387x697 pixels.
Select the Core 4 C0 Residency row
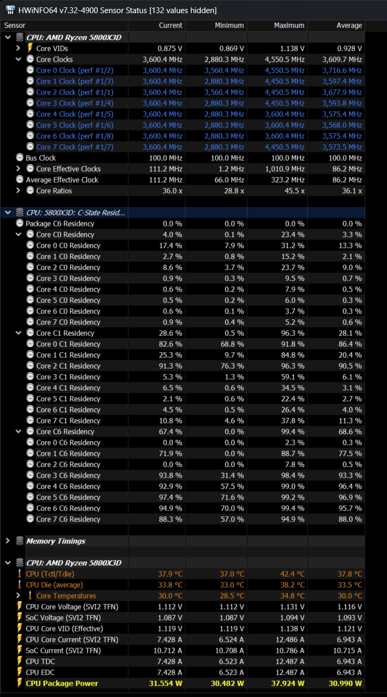click(x=182, y=289)
